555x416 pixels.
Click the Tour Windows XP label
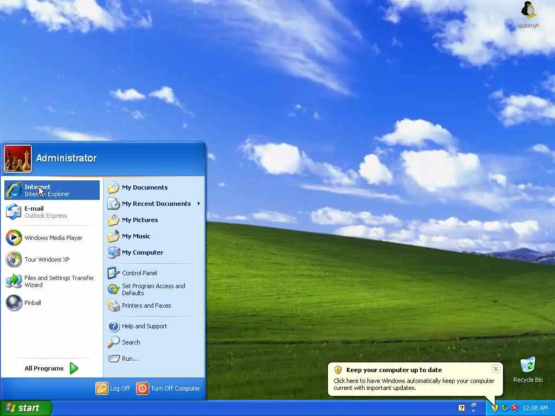47,259
